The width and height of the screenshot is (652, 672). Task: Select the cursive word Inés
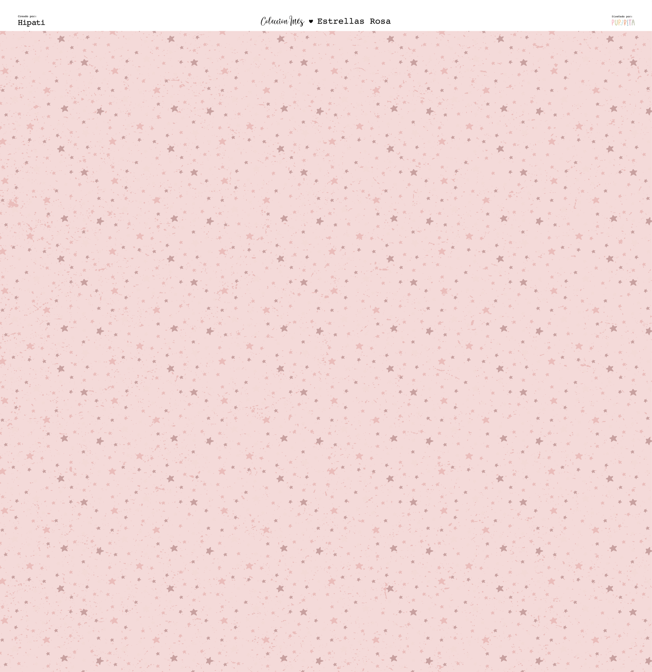pyautogui.click(x=297, y=21)
